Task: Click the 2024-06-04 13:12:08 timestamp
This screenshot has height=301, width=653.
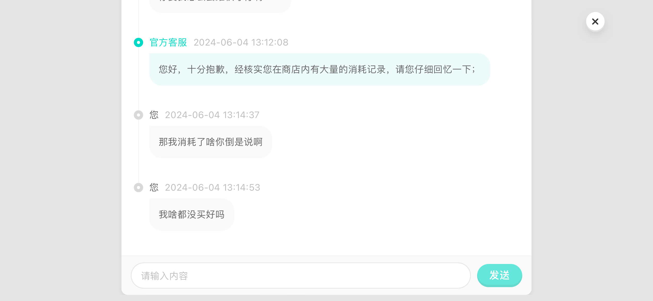Action: [241, 42]
